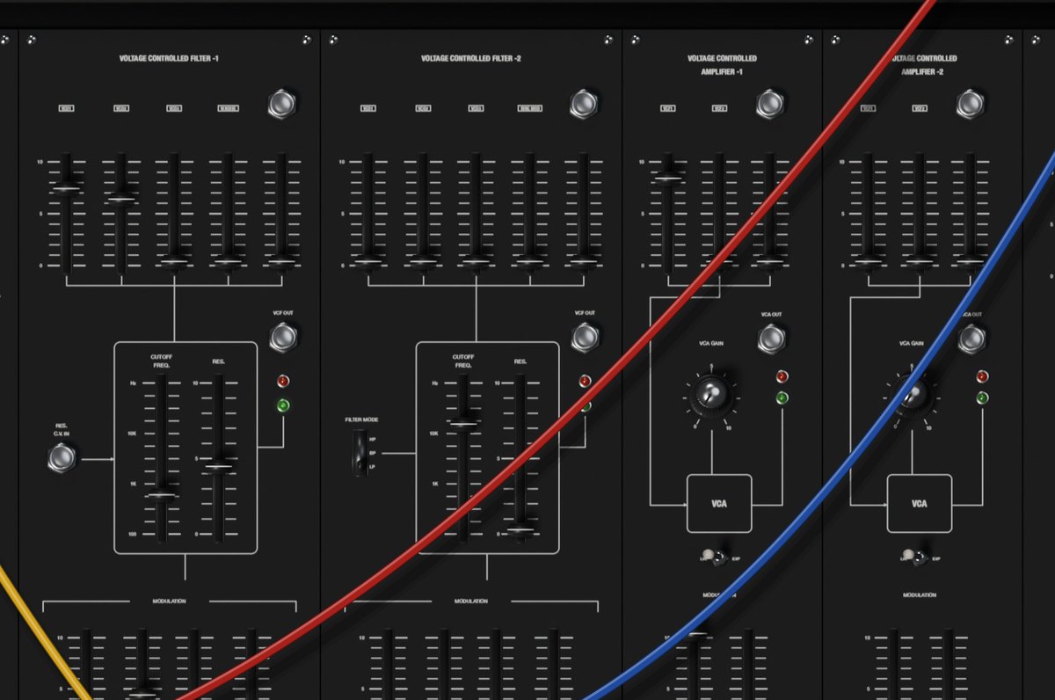The height and width of the screenshot is (700, 1055).
Task: Click Amplifier -1 input slider set near 8
Action: (x=668, y=179)
